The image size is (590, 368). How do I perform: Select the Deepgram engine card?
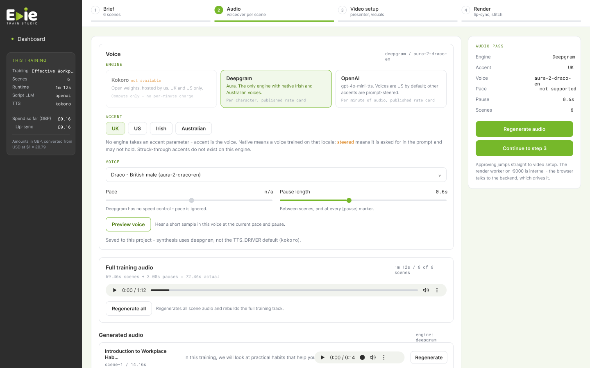(x=276, y=89)
